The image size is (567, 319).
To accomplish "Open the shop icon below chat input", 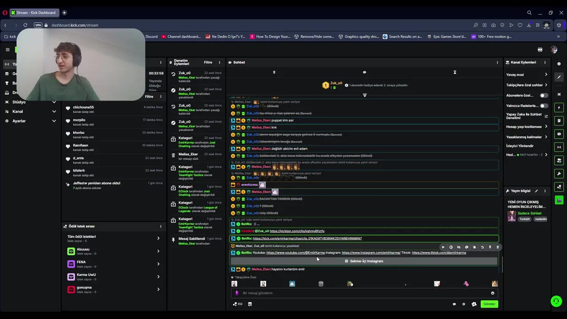I will tap(250, 304).
